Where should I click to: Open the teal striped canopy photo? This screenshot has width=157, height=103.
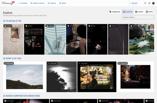pyautogui.click(x=55, y=39)
